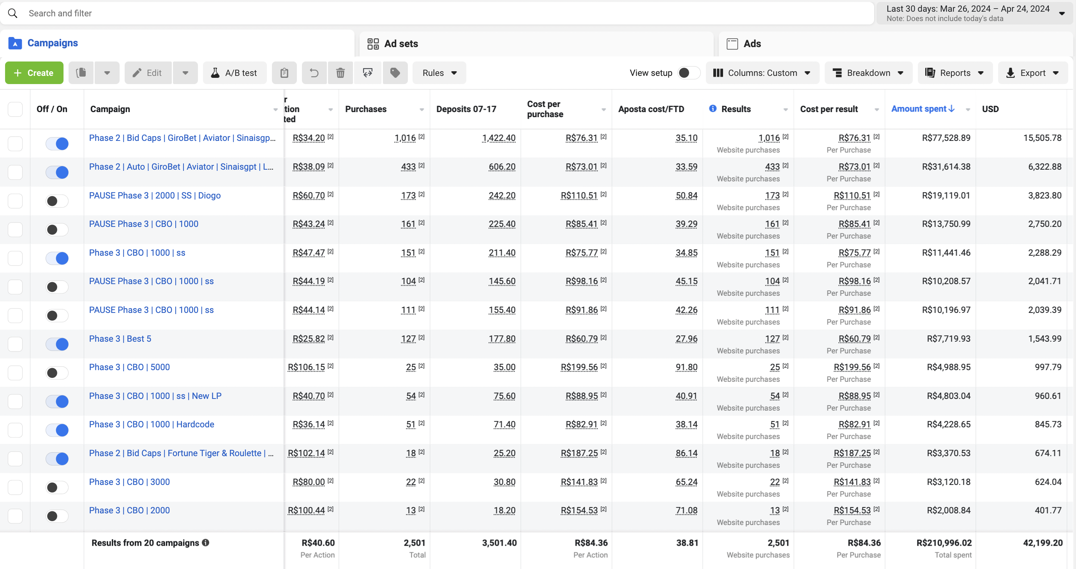
Task: Click the duplicate campaign icon
Action: pyautogui.click(x=81, y=73)
